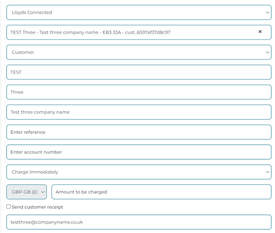The height and width of the screenshot is (233, 275).
Task: Open the Lloyds Connected gateway selector
Action: 139,13
